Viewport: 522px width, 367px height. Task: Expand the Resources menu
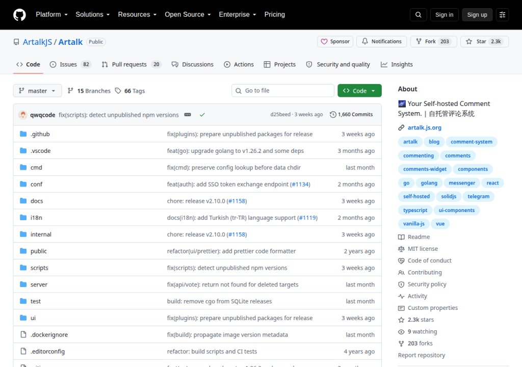tap(137, 15)
